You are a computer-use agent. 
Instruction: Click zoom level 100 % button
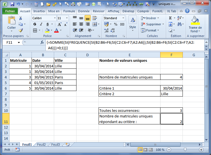[160, 150]
